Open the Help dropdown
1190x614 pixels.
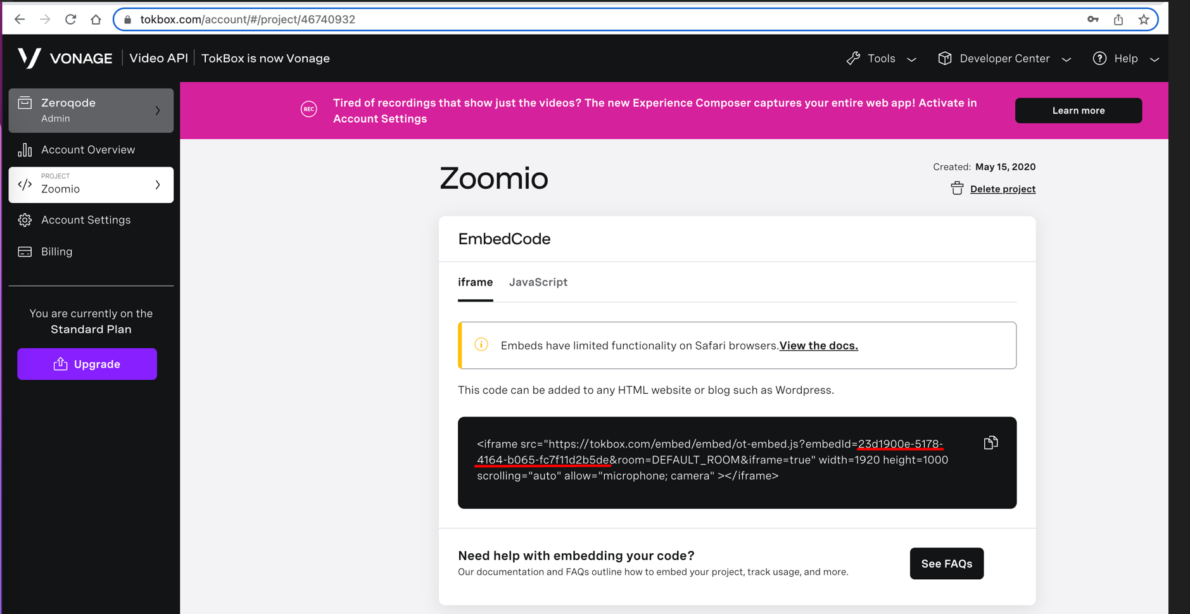pyautogui.click(x=1126, y=59)
